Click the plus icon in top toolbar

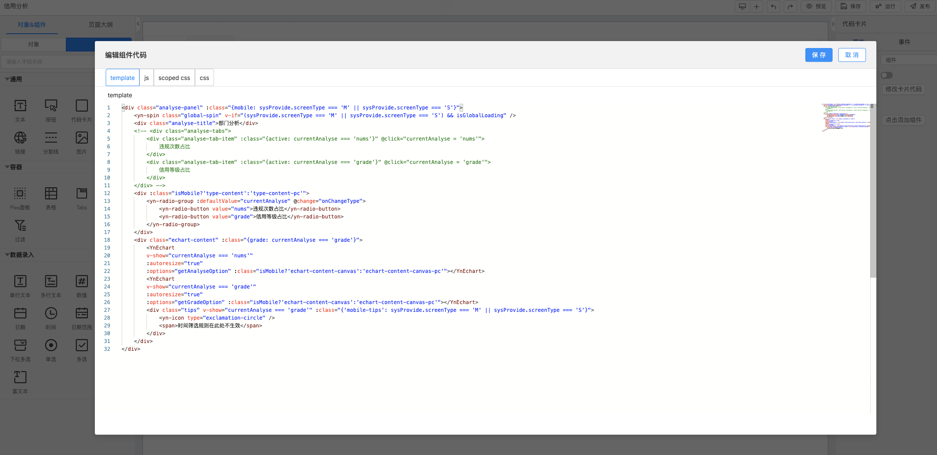(756, 6)
